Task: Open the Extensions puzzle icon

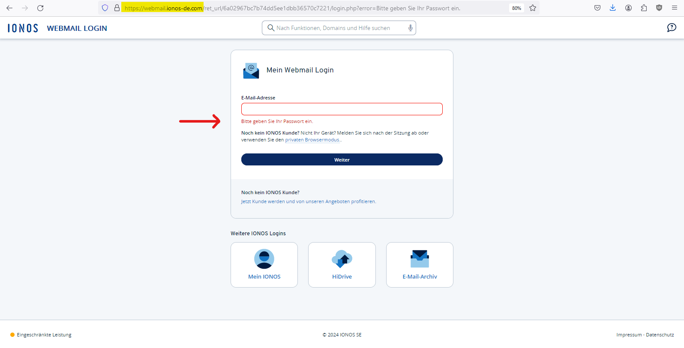Action: 644,8
